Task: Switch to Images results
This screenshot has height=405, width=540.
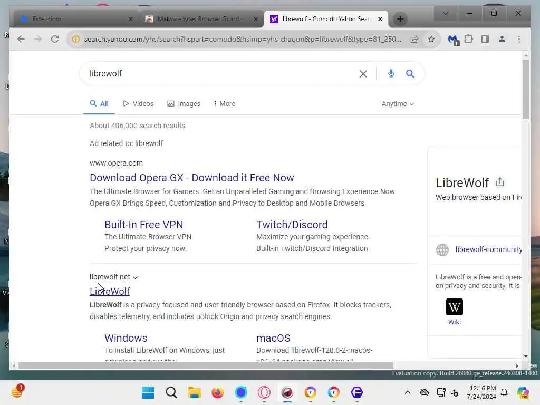Action: tap(184, 104)
